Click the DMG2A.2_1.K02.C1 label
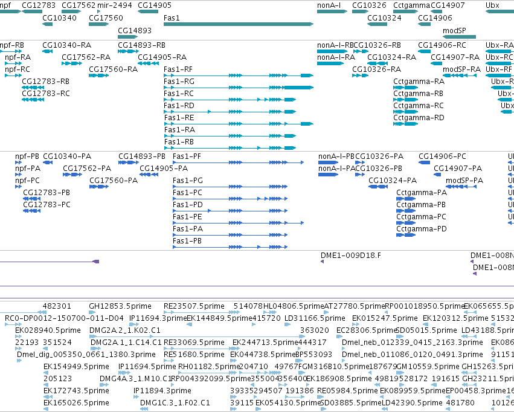The image size is (514, 412). click(125, 330)
